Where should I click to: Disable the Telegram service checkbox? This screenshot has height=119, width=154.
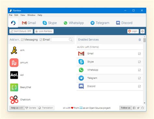point(139,78)
